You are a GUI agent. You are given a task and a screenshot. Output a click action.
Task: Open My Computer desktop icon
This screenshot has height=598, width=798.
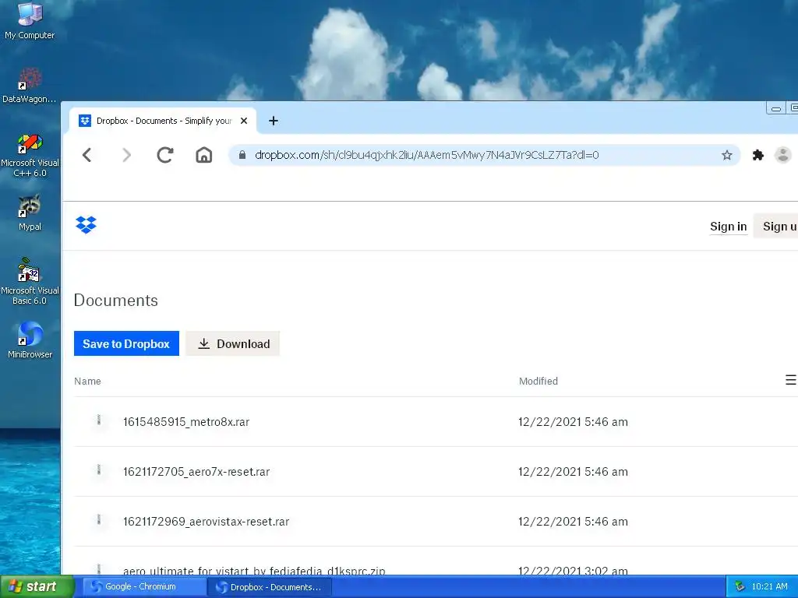(x=30, y=20)
